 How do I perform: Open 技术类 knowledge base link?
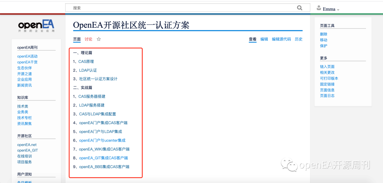tap(23, 106)
